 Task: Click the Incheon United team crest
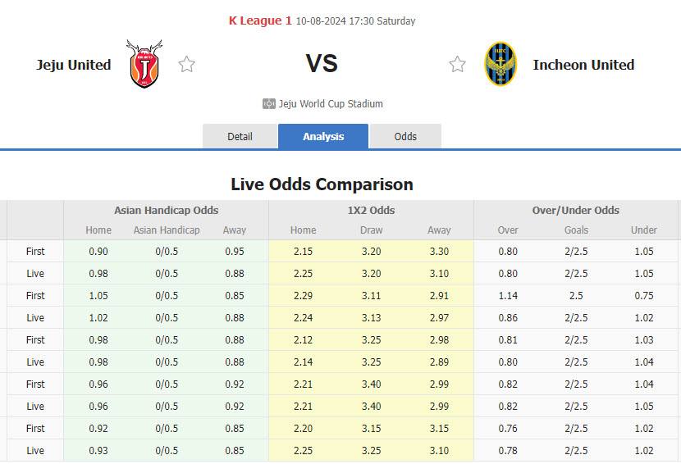(500, 64)
